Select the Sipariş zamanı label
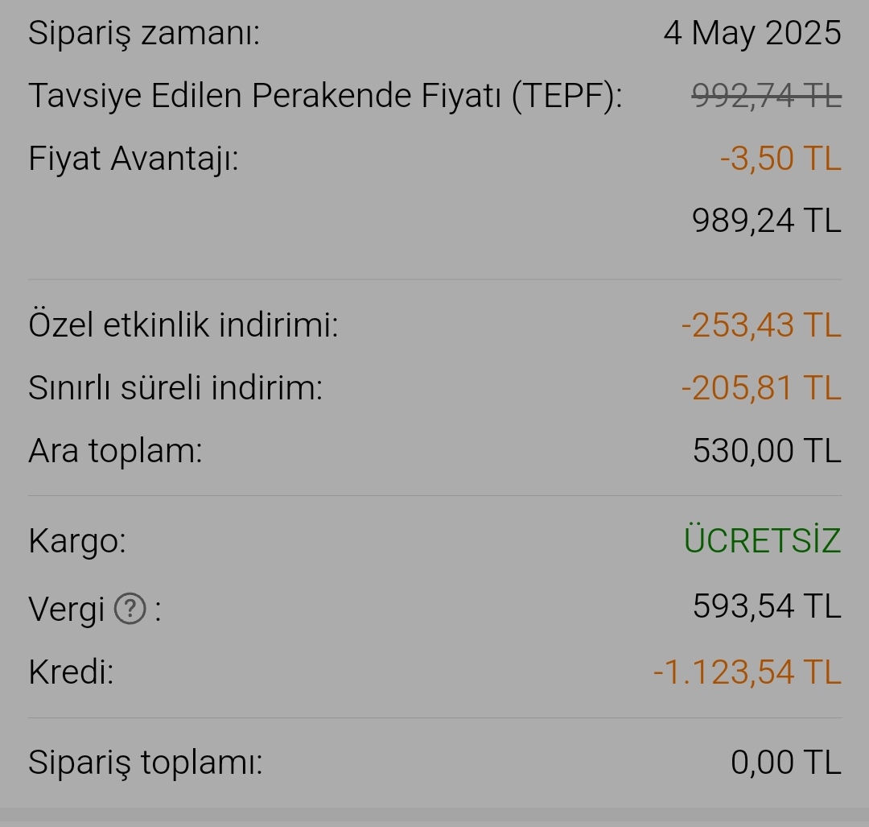 (144, 33)
